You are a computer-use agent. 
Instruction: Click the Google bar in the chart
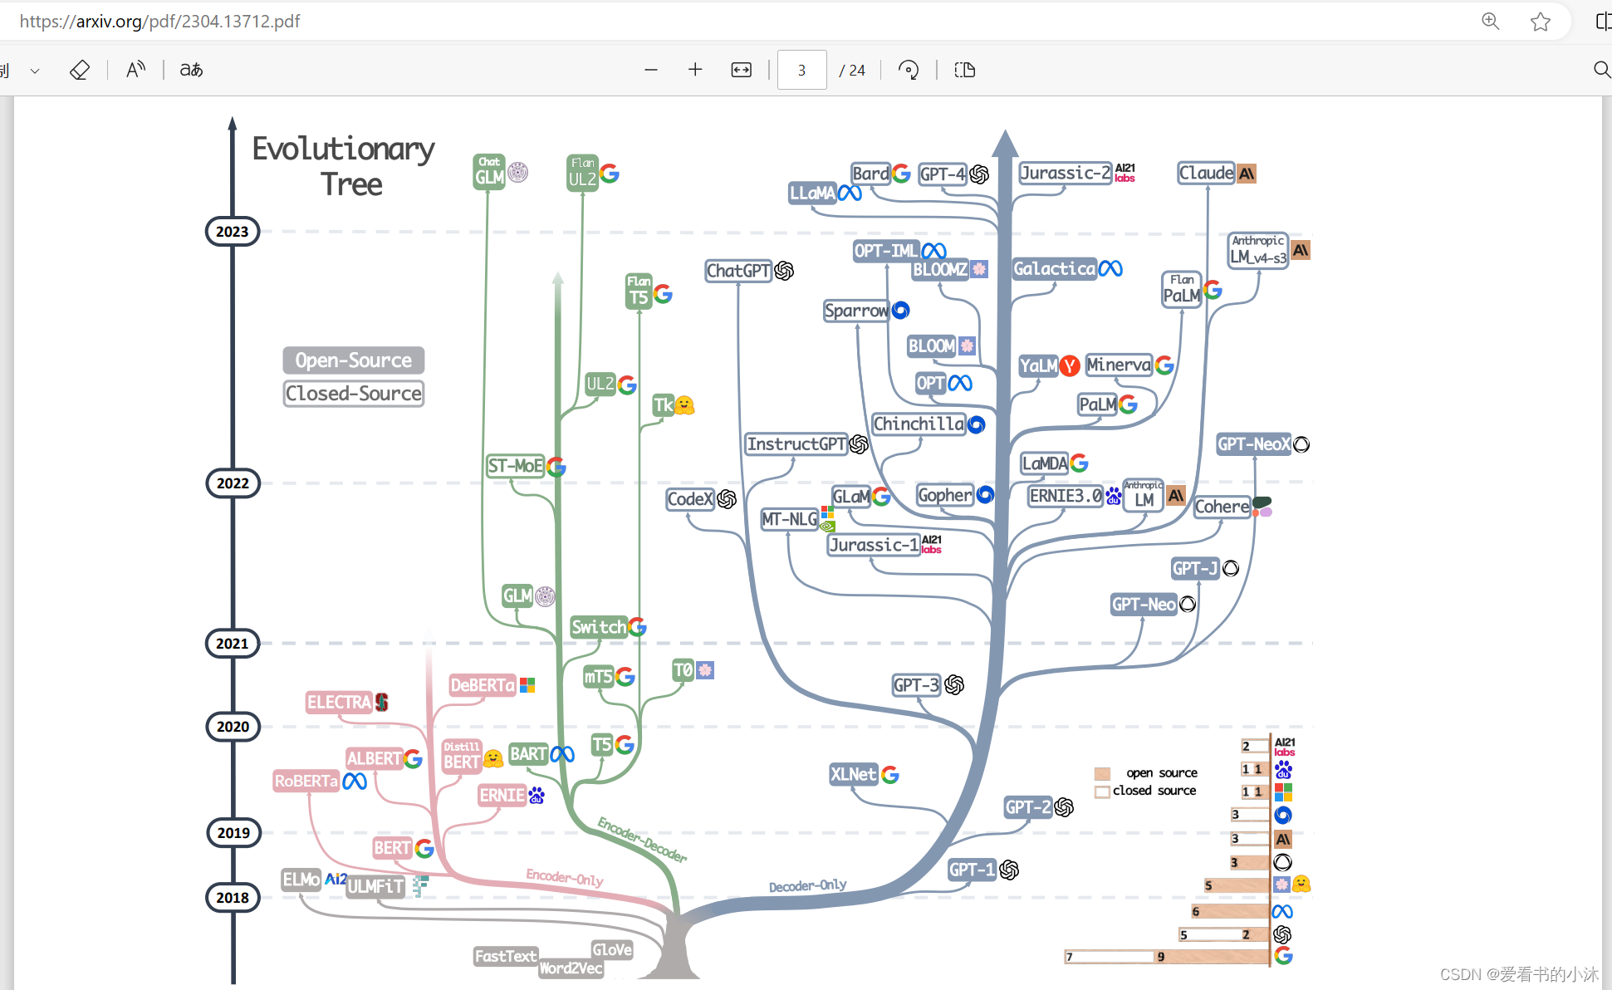[x=1167, y=957]
